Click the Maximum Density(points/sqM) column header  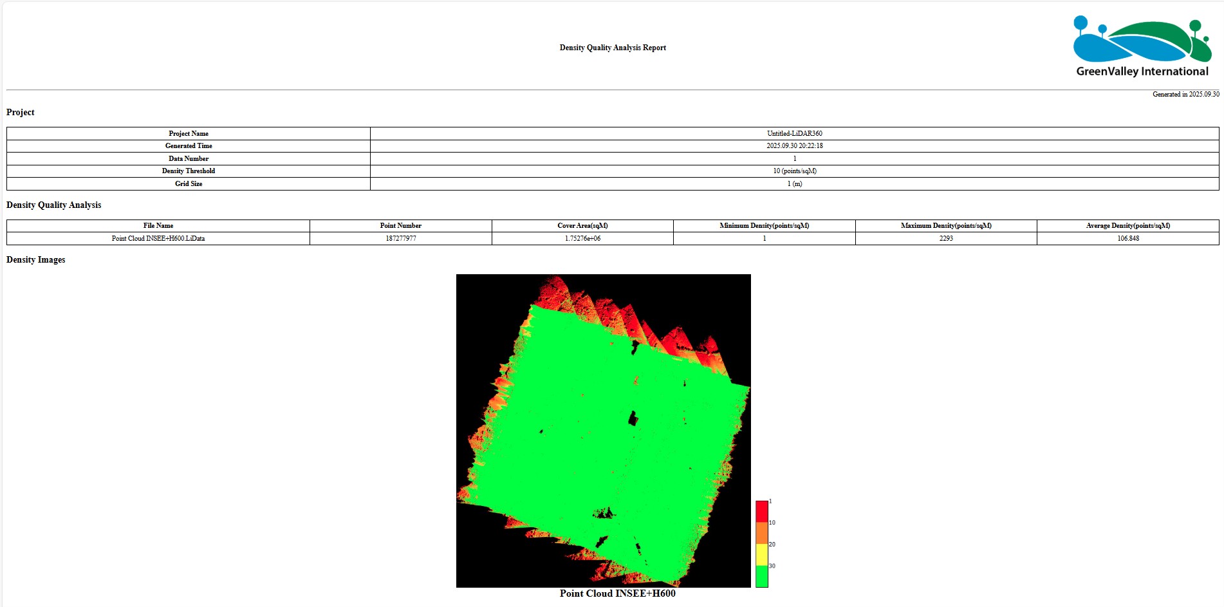pyautogui.click(x=946, y=226)
